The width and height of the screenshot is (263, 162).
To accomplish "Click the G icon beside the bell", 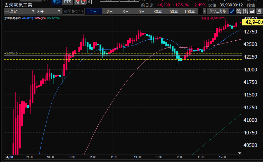I will pyautogui.click(x=89, y=2).
